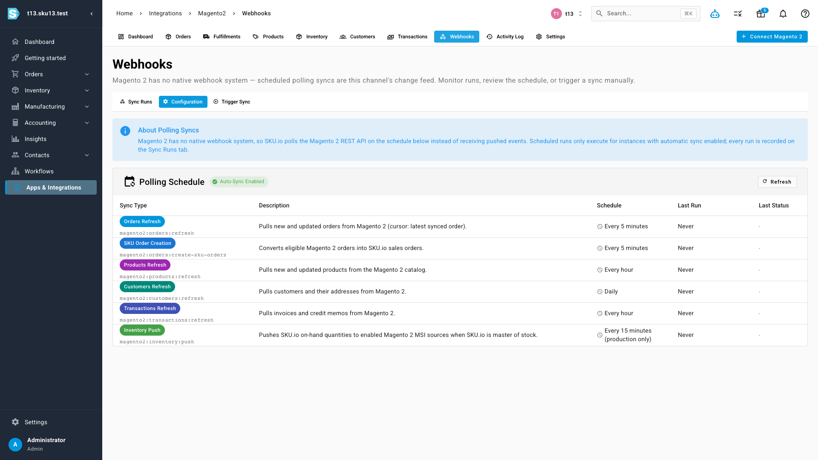Click the Connect Magento 2 button
818x460 pixels.
coord(772,37)
